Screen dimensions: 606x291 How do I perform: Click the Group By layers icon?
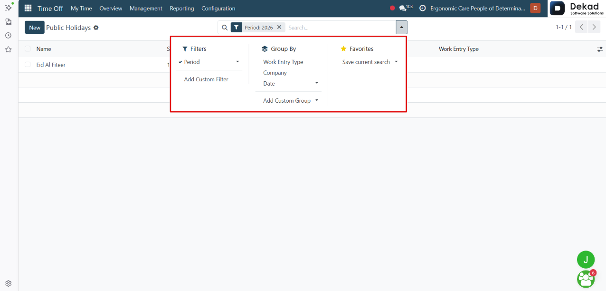click(x=265, y=49)
